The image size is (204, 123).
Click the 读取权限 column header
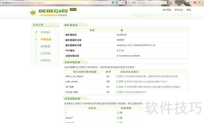click(x=126, y=108)
